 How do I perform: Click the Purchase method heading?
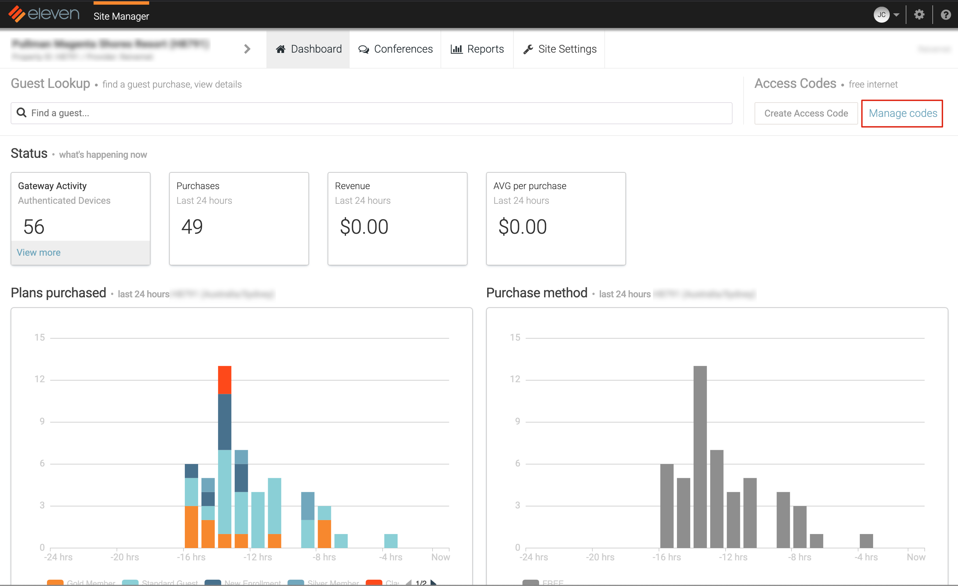tap(536, 293)
